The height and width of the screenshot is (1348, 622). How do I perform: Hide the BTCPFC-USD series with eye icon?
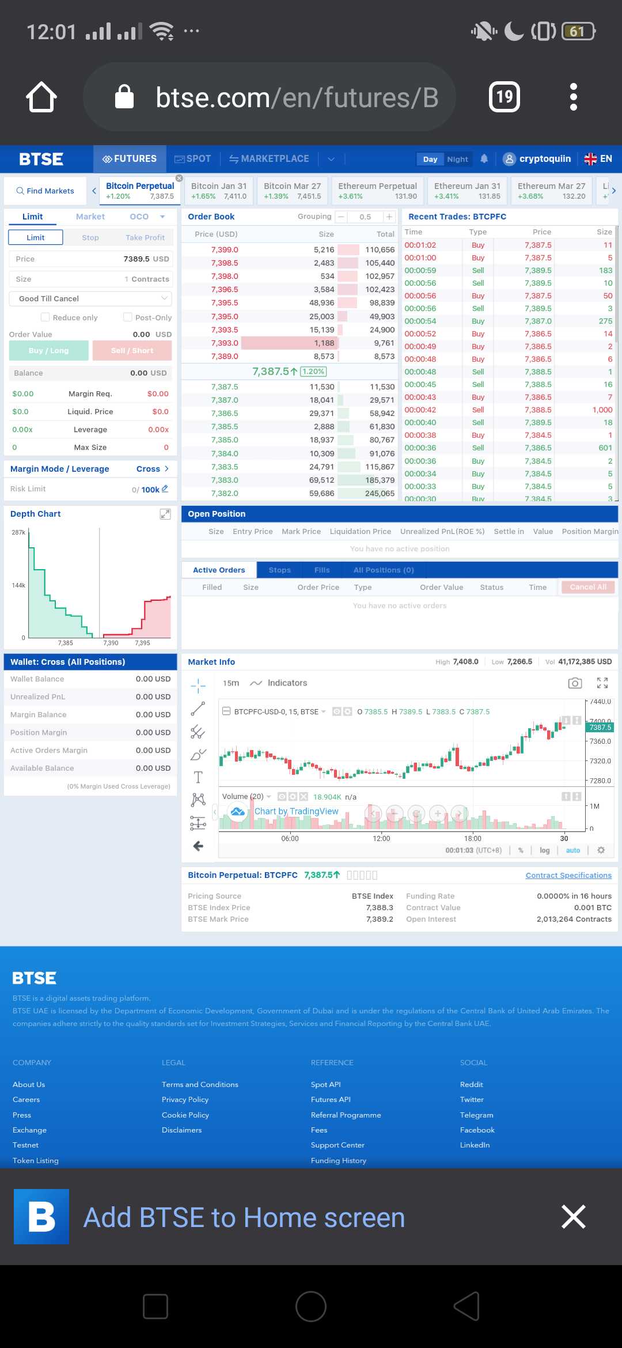[x=337, y=712]
